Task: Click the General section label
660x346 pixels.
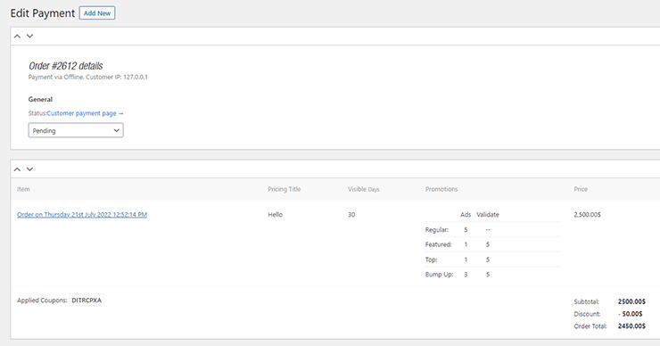Action: [40, 99]
